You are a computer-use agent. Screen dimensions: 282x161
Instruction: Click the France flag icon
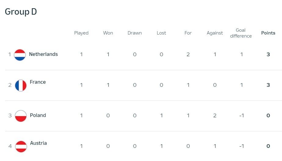pyautogui.click(x=21, y=86)
